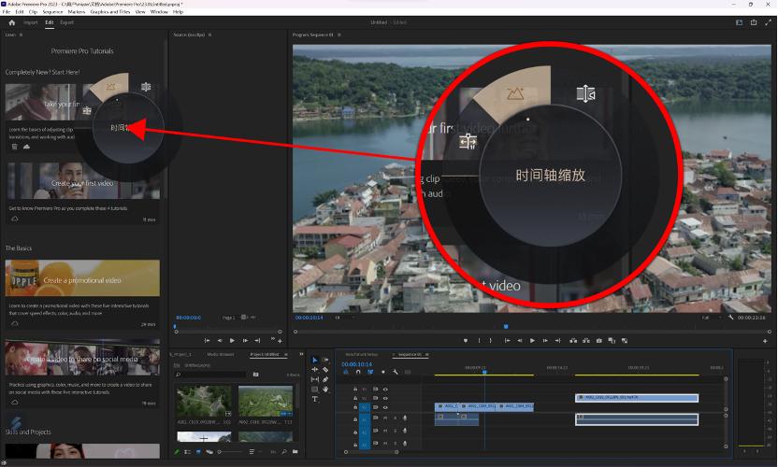
Task: Toggle insert sequences as nests button
Action: (x=346, y=372)
